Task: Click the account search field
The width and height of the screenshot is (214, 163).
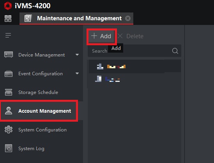Action: (x=134, y=51)
